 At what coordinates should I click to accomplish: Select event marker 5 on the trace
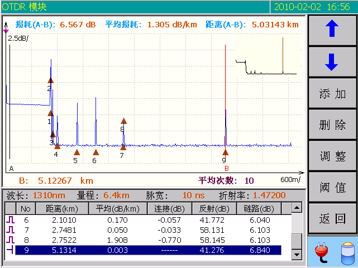coord(75,152)
